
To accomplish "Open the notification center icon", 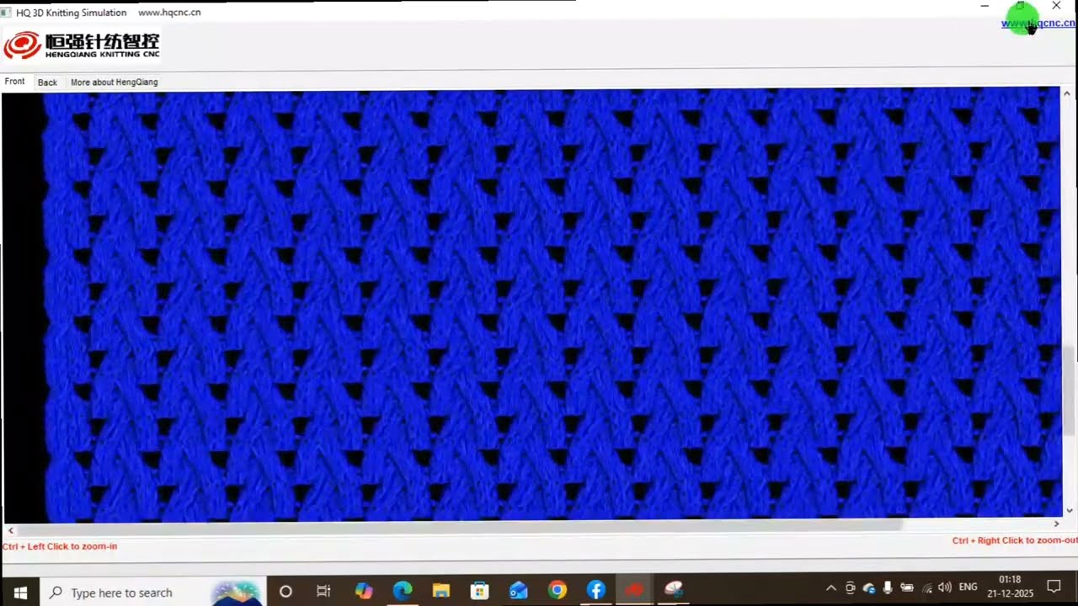I will coord(1054,587).
